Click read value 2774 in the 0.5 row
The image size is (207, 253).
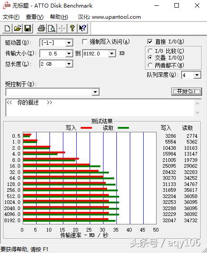pyautogui.click(x=192, y=136)
